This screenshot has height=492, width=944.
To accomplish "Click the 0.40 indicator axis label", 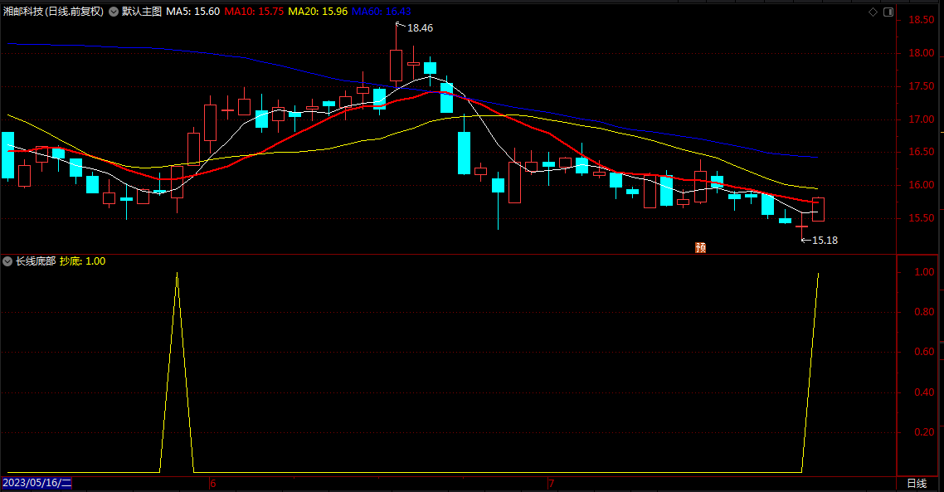I will 924,392.
